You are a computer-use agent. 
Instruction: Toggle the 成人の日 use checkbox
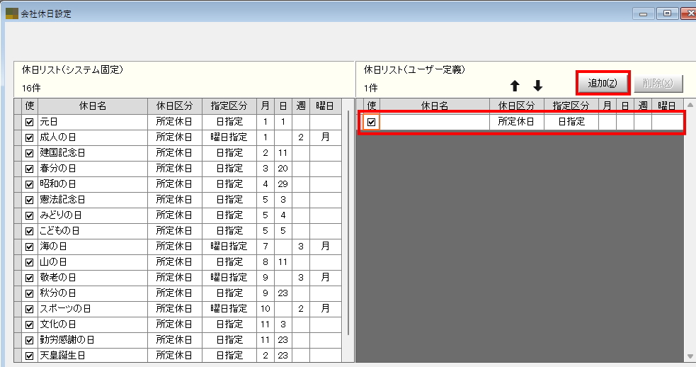(x=29, y=137)
